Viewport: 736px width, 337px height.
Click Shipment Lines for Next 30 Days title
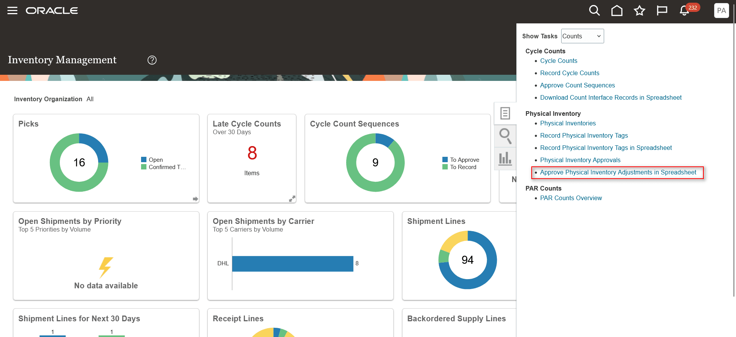click(79, 319)
